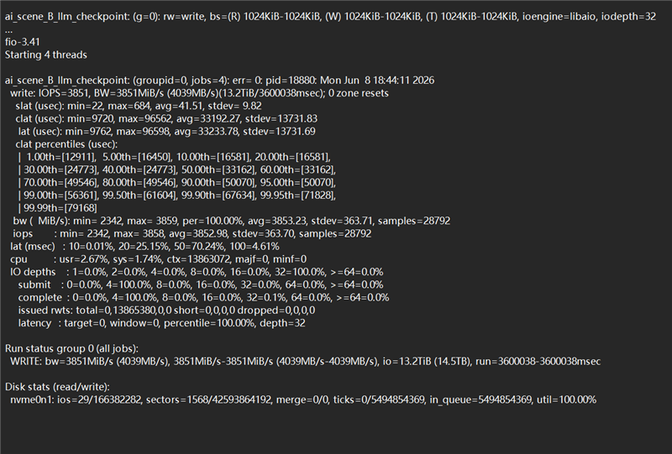Viewport: 672px width, 454px height.
Task: Click the lat (msec) distribution line
Action: pyautogui.click(x=144, y=247)
